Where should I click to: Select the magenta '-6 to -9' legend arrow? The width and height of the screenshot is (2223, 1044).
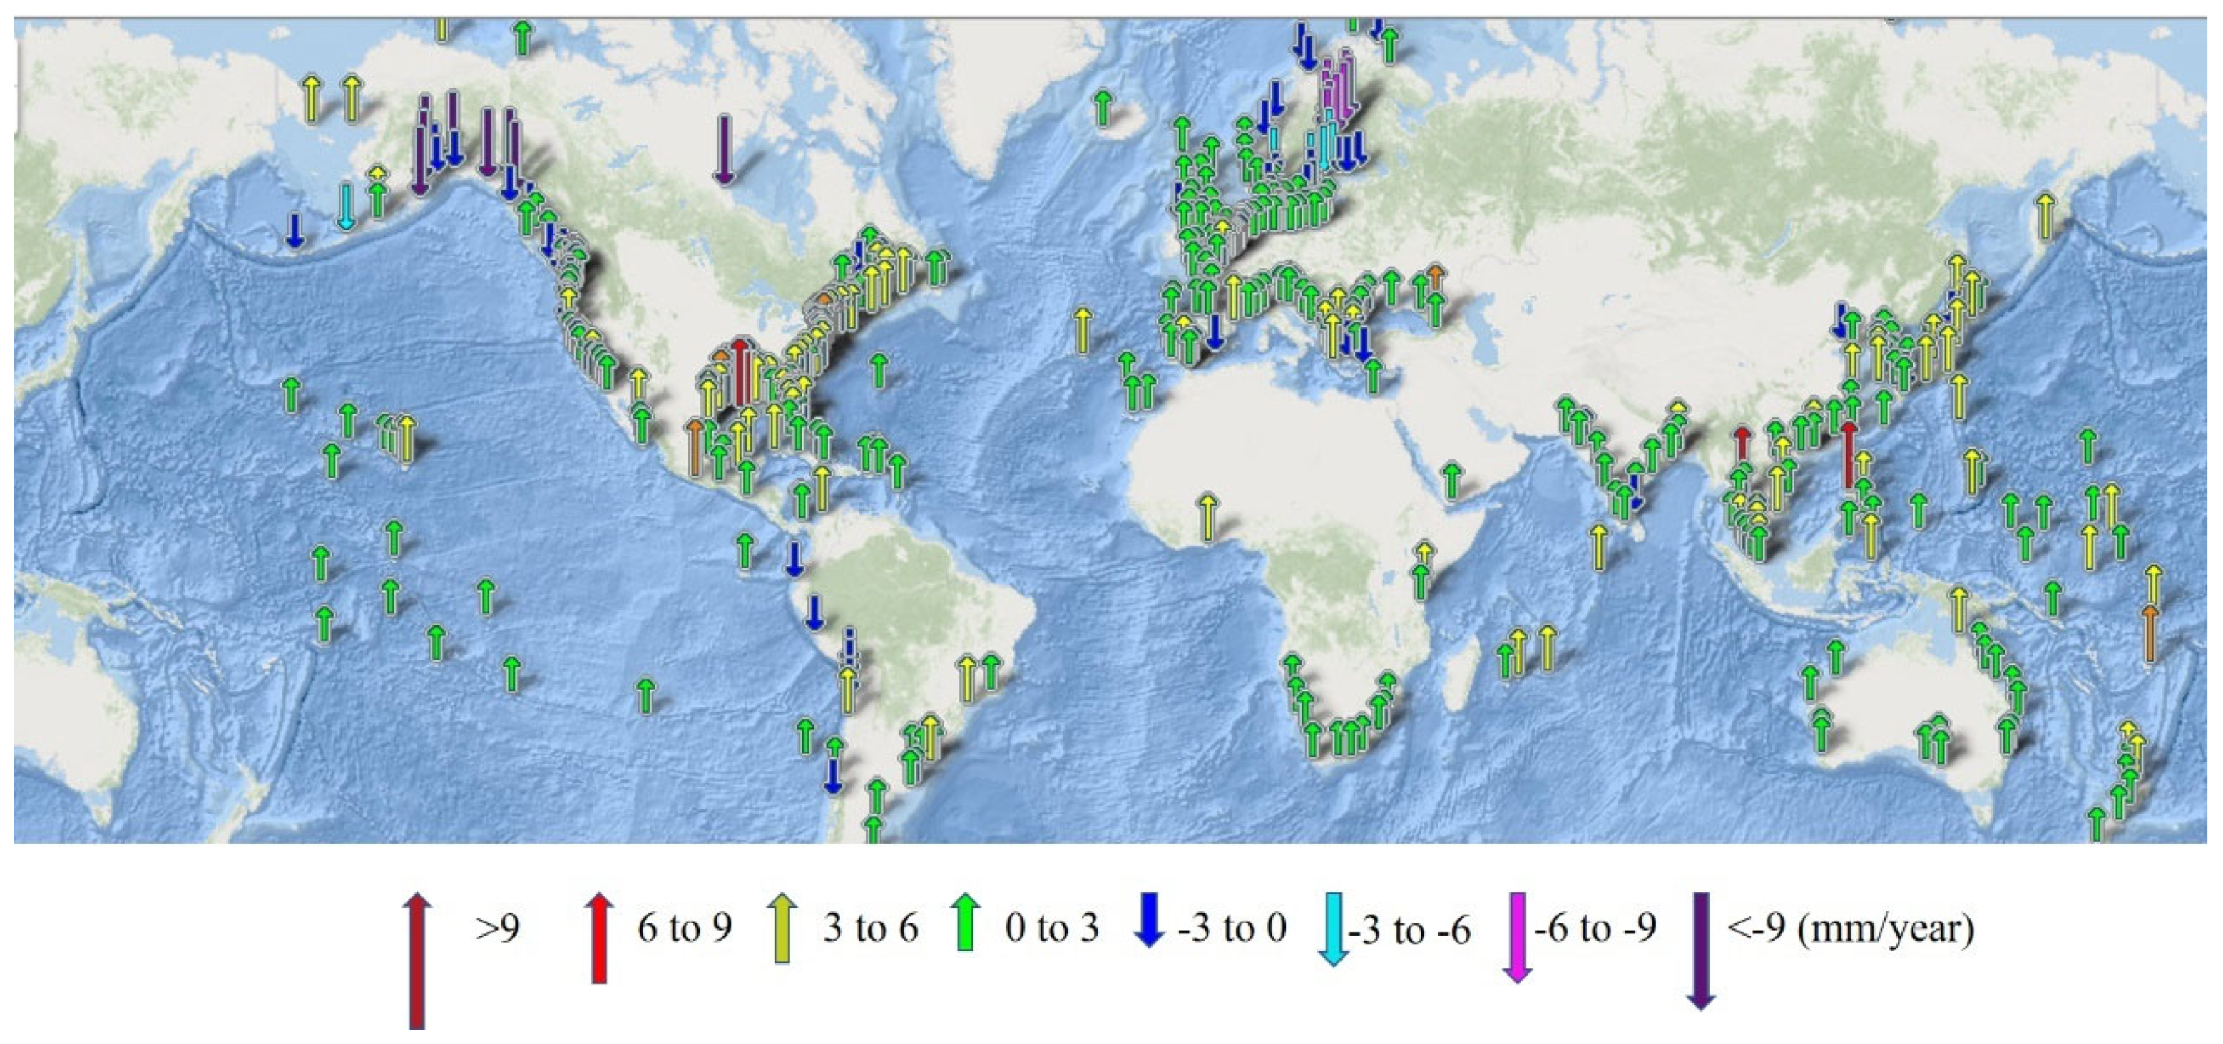coord(1517,938)
